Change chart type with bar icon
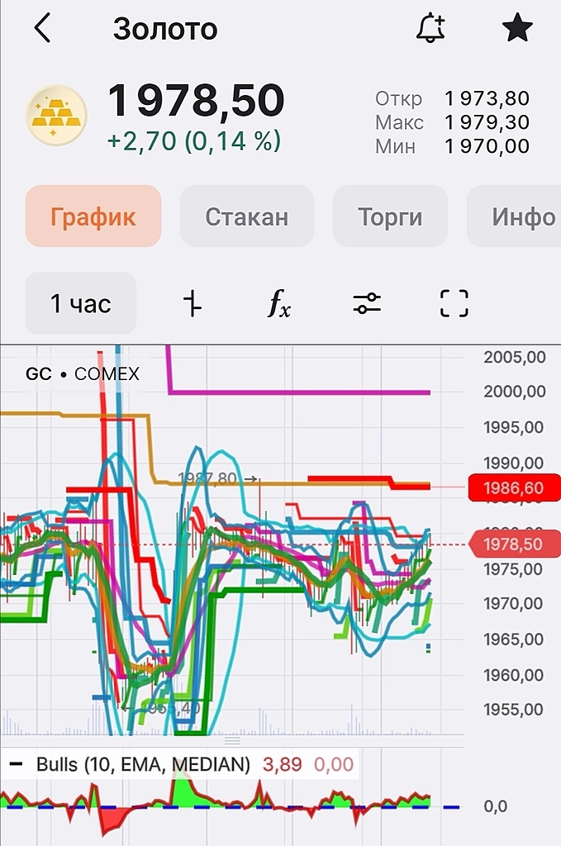The image size is (561, 846). point(192,304)
